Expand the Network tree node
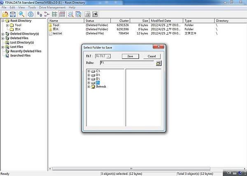 [89, 87]
